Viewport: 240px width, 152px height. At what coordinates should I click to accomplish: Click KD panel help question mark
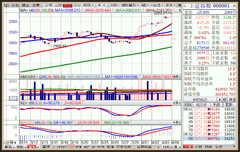pyautogui.click(x=174, y=103)
